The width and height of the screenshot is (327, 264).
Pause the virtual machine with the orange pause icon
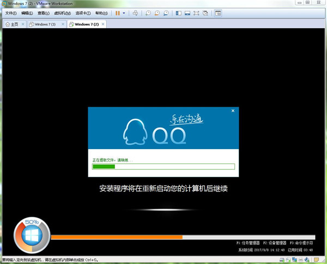click(x=118, y=13)
